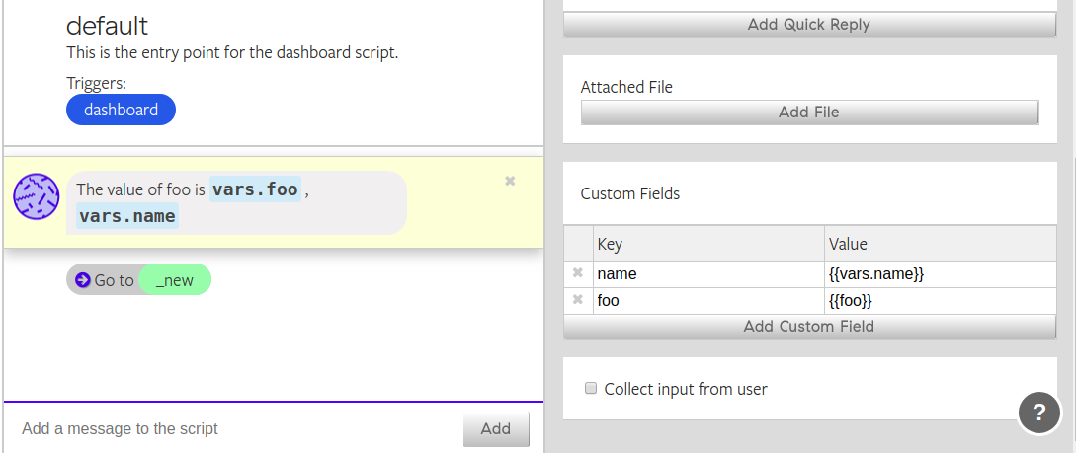This screenshot has width=1076, height=453.
Task: Edit the name key field
Action: point(708,274)
